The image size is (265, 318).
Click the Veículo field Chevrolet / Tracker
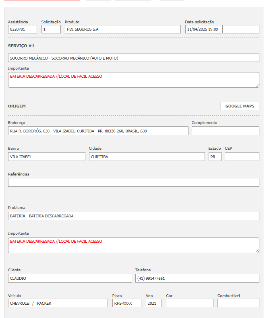pyautogui.click(x=58, y=303)
